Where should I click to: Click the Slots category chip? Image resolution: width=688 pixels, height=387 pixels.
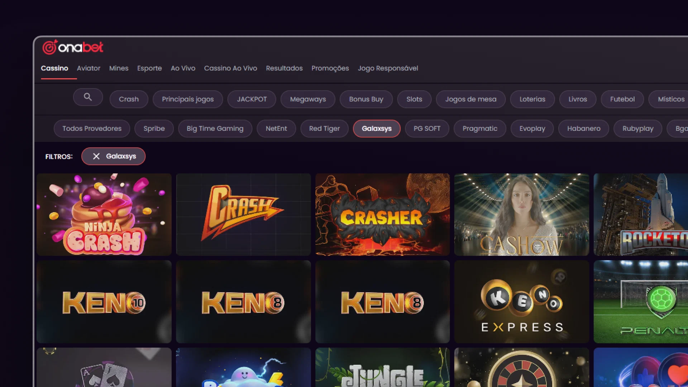point(414,99)
